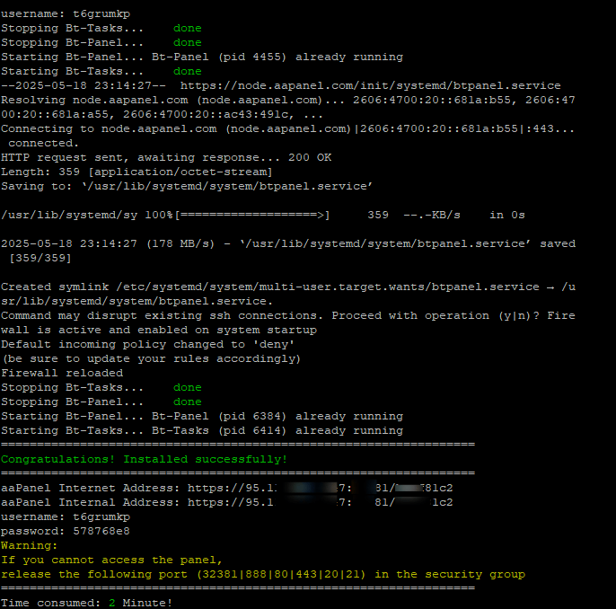Select the IPv6 address 2606:4700:20::ac43:491c
The height and width of the screenshot is (609, 616).
point(208,114)
